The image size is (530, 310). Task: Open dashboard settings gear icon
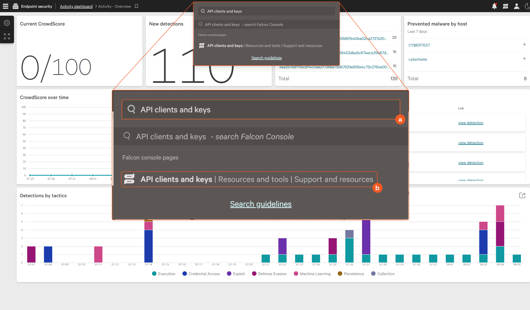(x=7, y=23)
